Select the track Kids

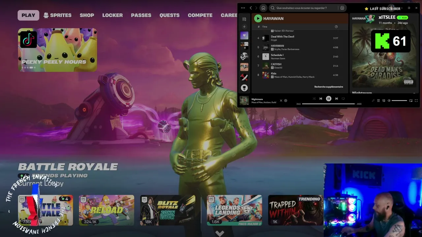[x=299, y=75]
